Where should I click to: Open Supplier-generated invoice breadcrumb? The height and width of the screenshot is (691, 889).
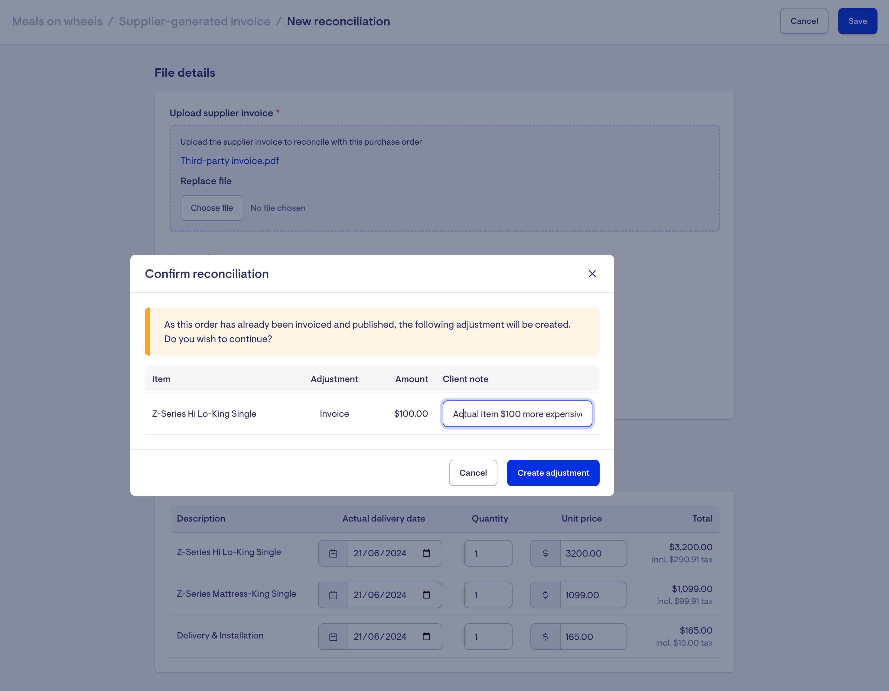point(194,21)
